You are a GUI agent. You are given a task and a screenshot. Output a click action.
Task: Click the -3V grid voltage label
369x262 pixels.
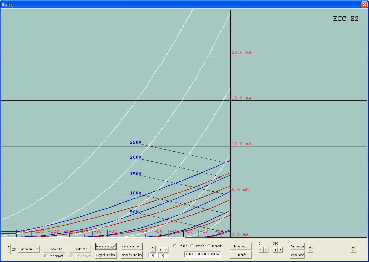click(x=189, y=231)
